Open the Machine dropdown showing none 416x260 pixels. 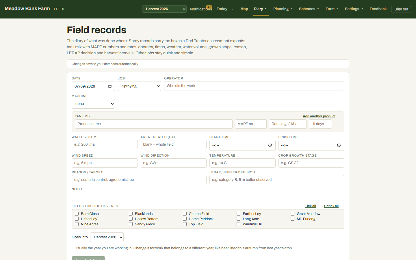[93, 104]
